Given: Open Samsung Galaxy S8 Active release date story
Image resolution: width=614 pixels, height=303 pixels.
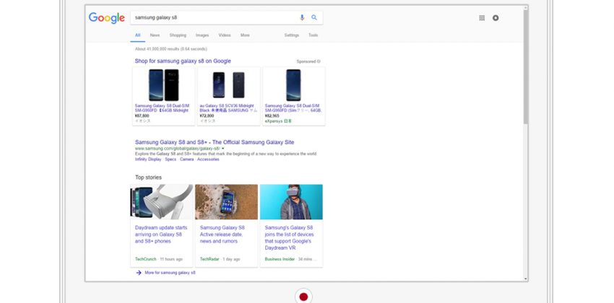Looking at the screenshot, I should pyautogui.click(x=222, y=234).
